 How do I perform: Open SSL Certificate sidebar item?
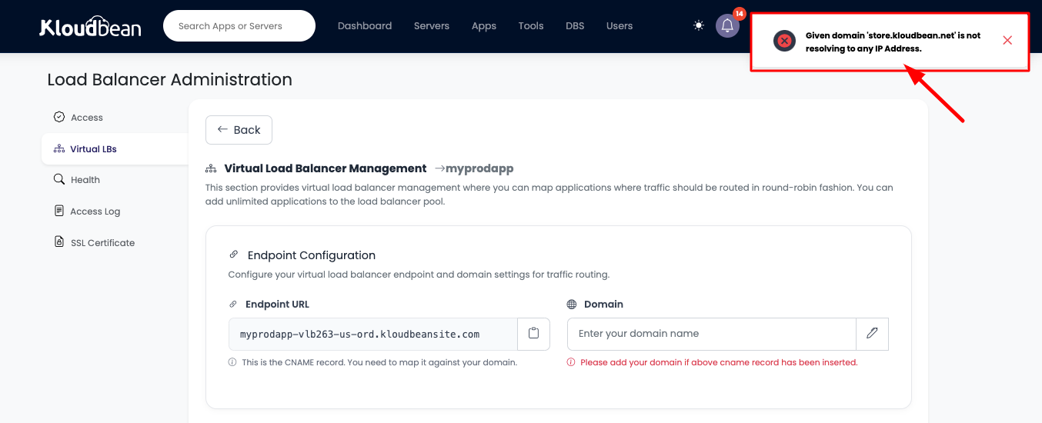tap(115, 243)
